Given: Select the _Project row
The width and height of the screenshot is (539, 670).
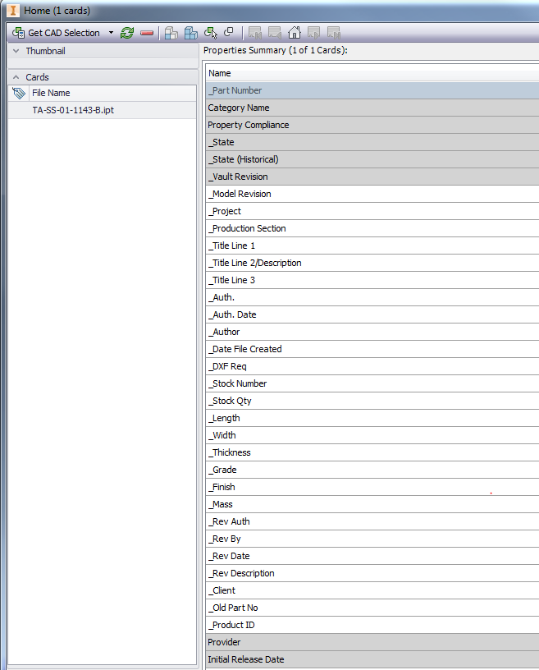Looking at the screenshot, I should 372,211.
